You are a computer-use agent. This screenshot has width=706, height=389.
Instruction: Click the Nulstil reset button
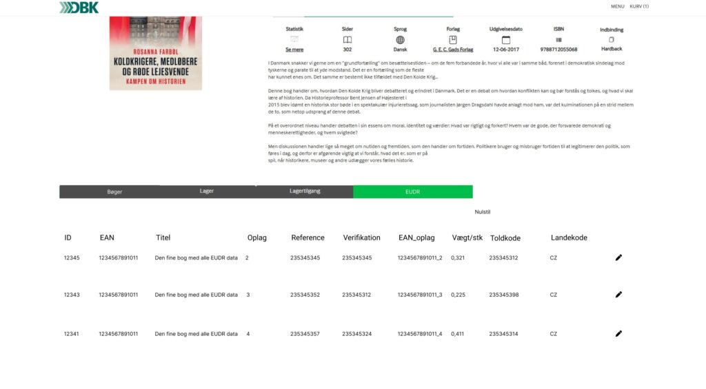point(483,211)
